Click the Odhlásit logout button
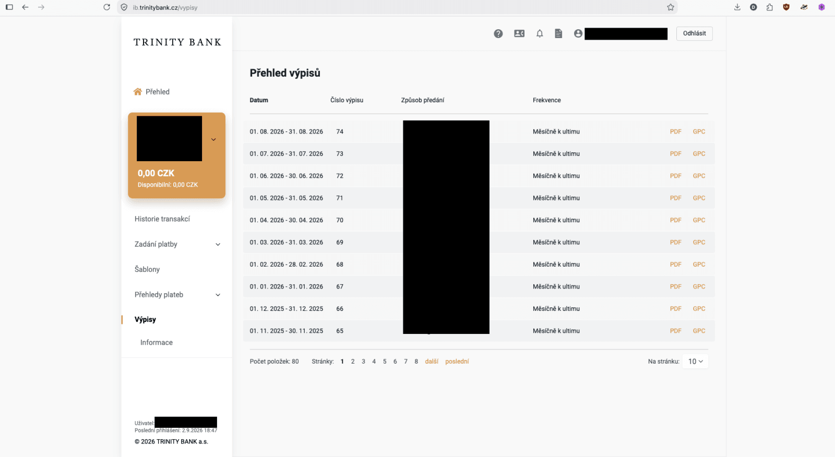This screenshot has height=457, width=835. tap(695, 33)
